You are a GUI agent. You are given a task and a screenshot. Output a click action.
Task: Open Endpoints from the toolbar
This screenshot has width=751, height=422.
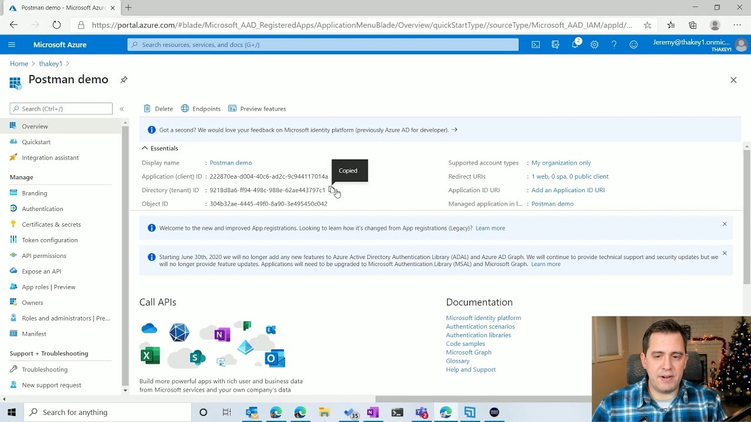coord(201,108)
